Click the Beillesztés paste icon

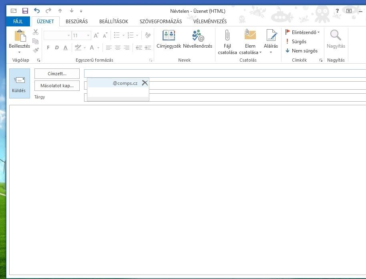(20, 36)
